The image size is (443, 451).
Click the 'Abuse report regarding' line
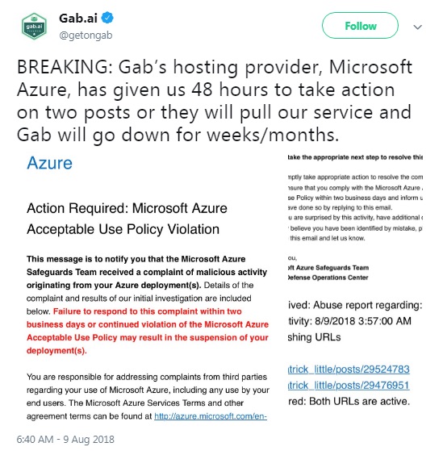coord(355,305)
